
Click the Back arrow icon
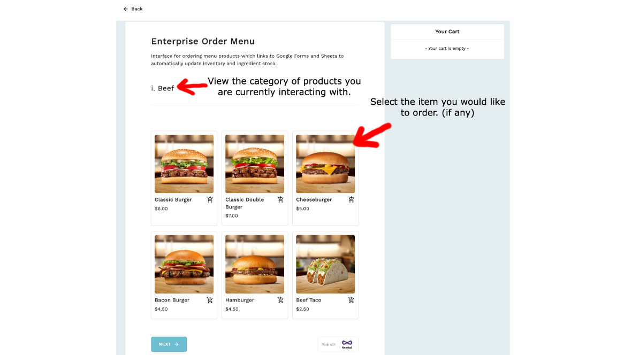coord(126,9)
